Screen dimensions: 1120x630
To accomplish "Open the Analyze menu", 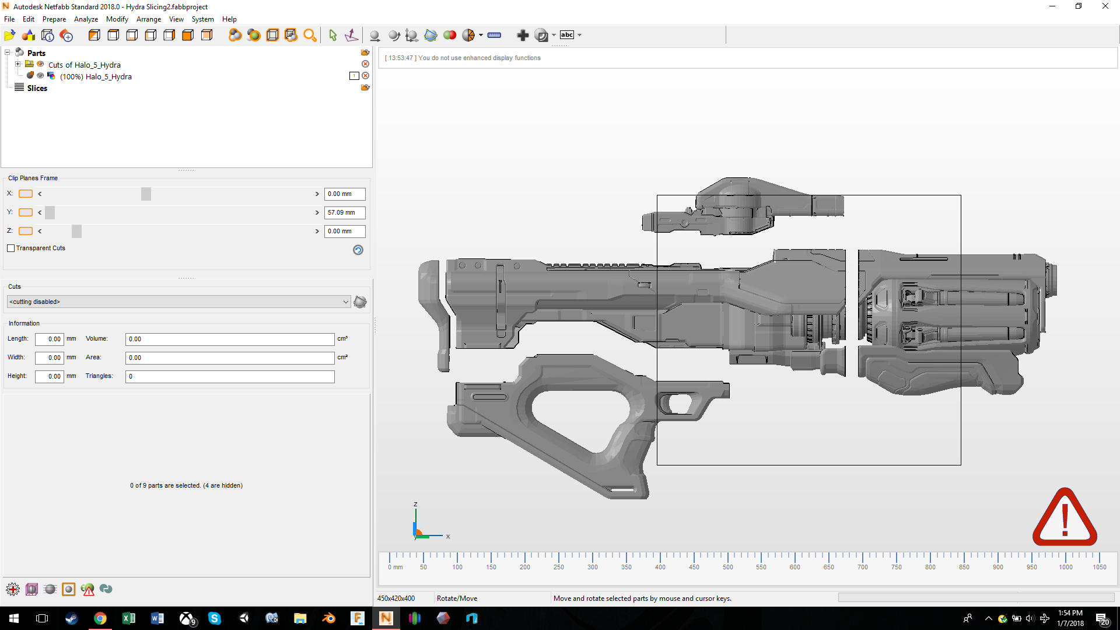I will (x=86, y=19).
